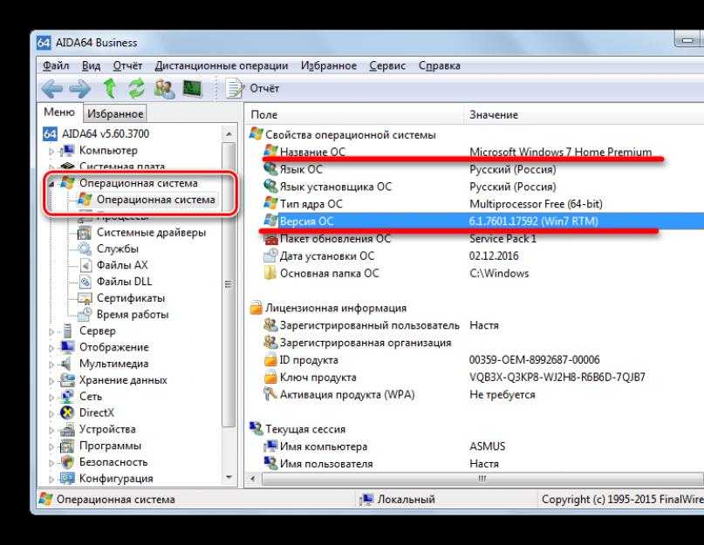Viewport: 704px width, 545px height.
Task: Select AIDA64 v5.60.3700 root tree node
Action: point(96,133)
